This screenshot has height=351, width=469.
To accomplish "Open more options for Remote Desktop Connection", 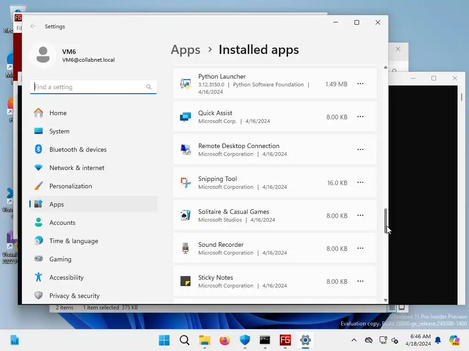I will pyautogui.click(x=360, y=149).
